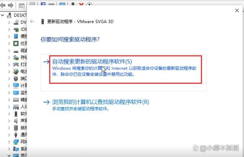This screenshot has height=157, width=244.
Task: Expand the keyboard (键盘) category
Action: [9, 100]
